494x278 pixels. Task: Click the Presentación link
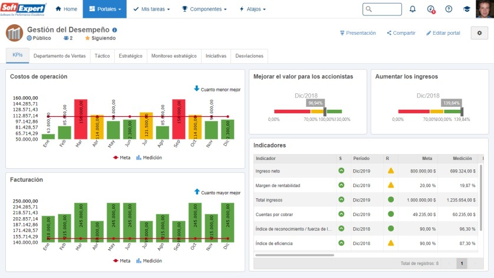pos(358,33)
